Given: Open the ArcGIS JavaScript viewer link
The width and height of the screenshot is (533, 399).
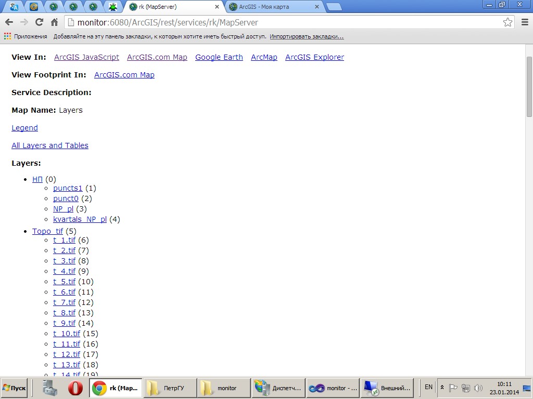Looking at the screenshot, I should pyautogui.click(x=87, y=57).
